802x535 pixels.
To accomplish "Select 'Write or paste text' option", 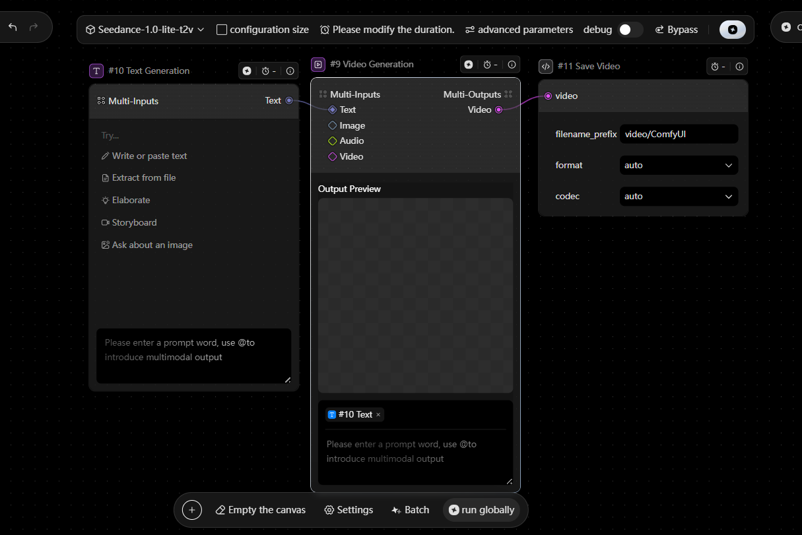I will click(145, 156).
